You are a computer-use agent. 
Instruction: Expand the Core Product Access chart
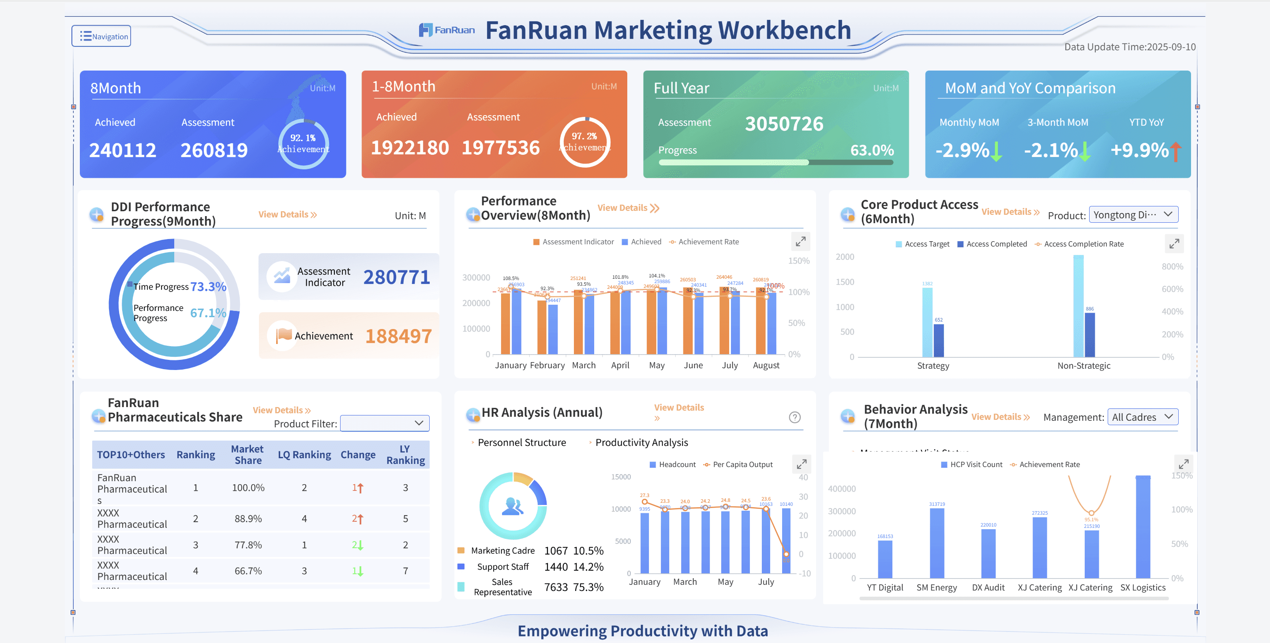click(x=1174, y=243)
